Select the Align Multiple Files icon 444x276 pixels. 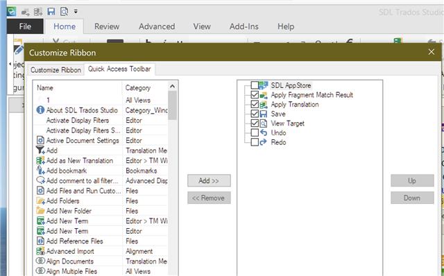point(40,271)
